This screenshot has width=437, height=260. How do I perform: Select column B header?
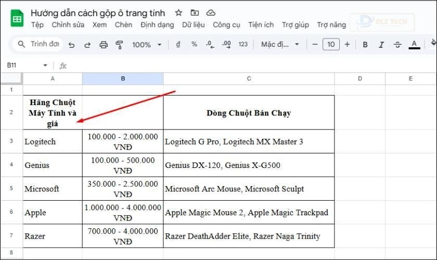pos(123,79)
